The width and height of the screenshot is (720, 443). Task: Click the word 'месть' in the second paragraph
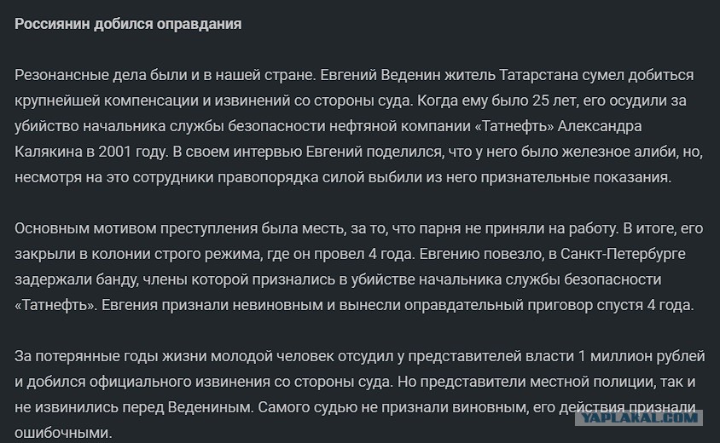[x=323, y=228]
